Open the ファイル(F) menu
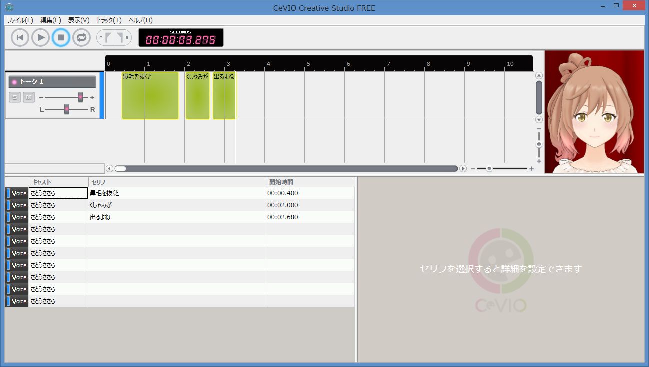The width and height of the screenshot is (649, 367). tap(20, 20)
